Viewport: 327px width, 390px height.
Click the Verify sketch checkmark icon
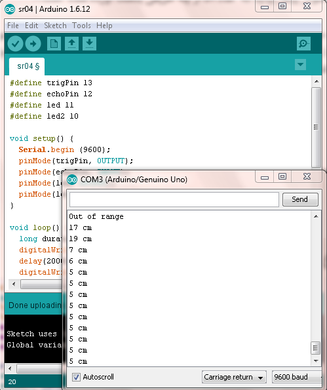coord(16,44)
